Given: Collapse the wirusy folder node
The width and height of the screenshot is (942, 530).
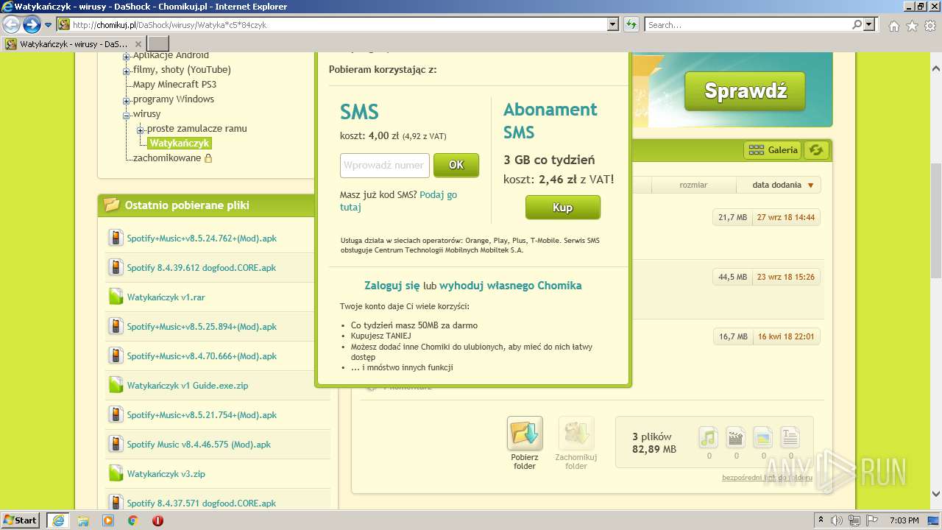Looking at the screenshot, I should click(126, 116).
